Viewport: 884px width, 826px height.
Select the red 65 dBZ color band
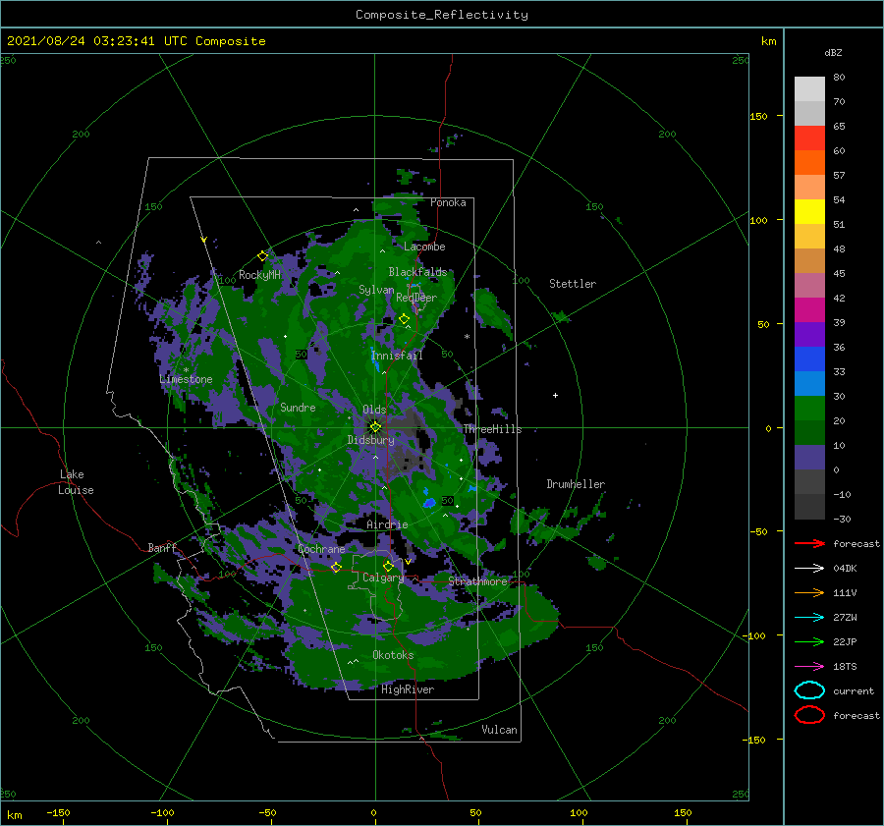[x=809, y=138]
